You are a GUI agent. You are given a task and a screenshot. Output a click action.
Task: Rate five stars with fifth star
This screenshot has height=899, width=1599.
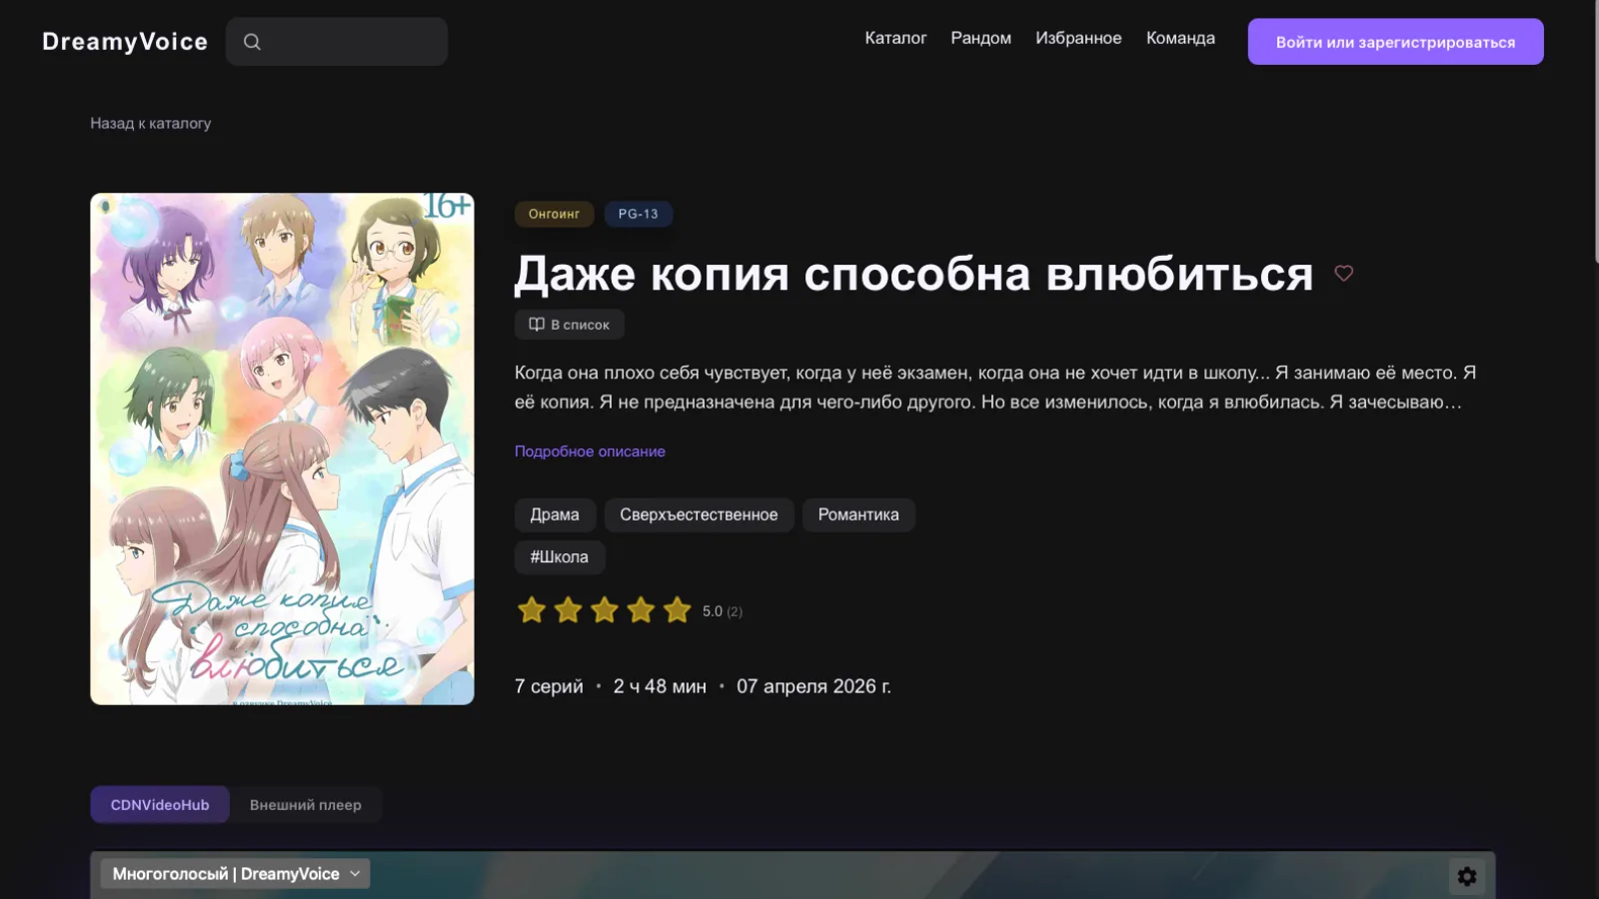click(x=678, y=609)
